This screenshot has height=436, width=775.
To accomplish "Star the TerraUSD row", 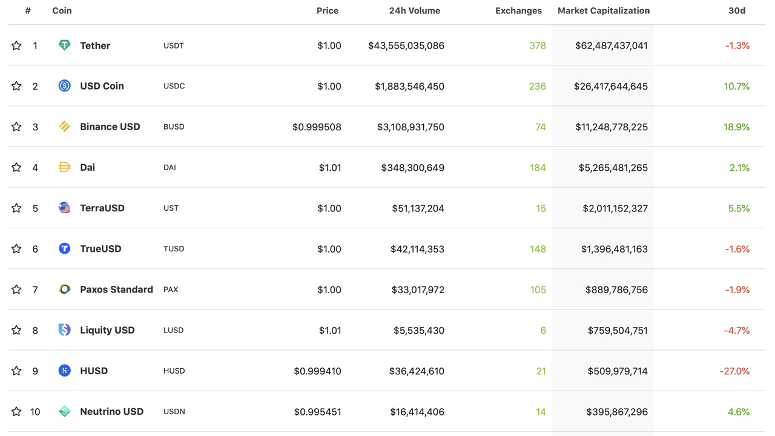I will pos(16,208).
